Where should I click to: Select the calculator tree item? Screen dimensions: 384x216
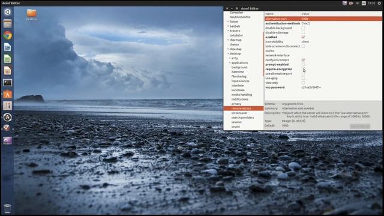pyautogui.click(x=236, y=35)
